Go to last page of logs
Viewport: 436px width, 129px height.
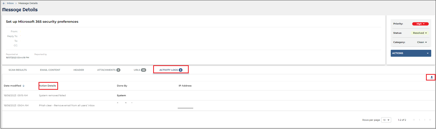[x=430, y=120]
